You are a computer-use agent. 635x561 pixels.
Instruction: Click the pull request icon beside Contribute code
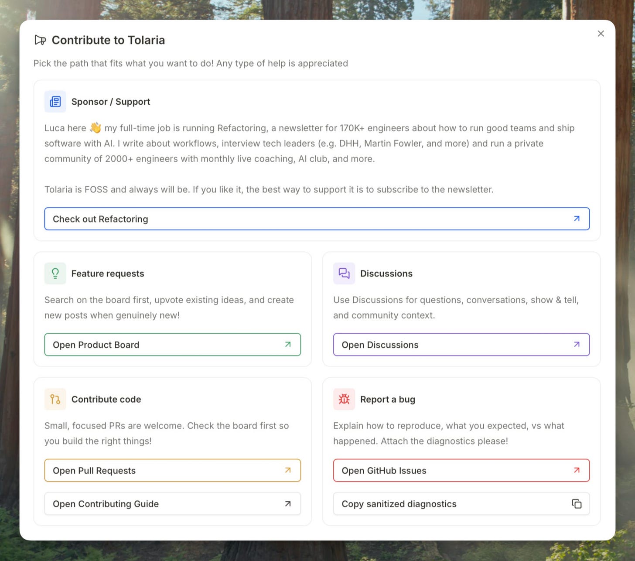pyautogui.click(x=55, y=399)
